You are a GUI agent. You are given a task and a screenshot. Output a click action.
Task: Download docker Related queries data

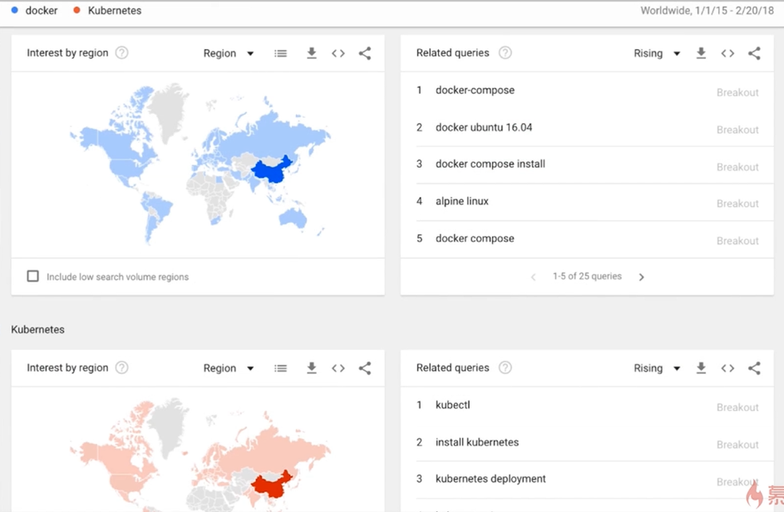[701, 53]
